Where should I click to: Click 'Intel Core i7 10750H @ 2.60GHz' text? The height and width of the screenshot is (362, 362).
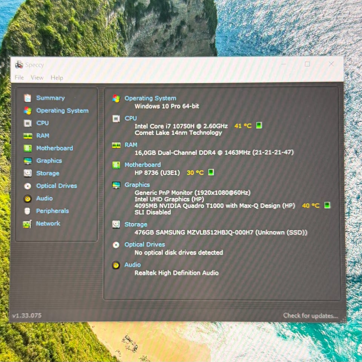[x=181, y=126]
